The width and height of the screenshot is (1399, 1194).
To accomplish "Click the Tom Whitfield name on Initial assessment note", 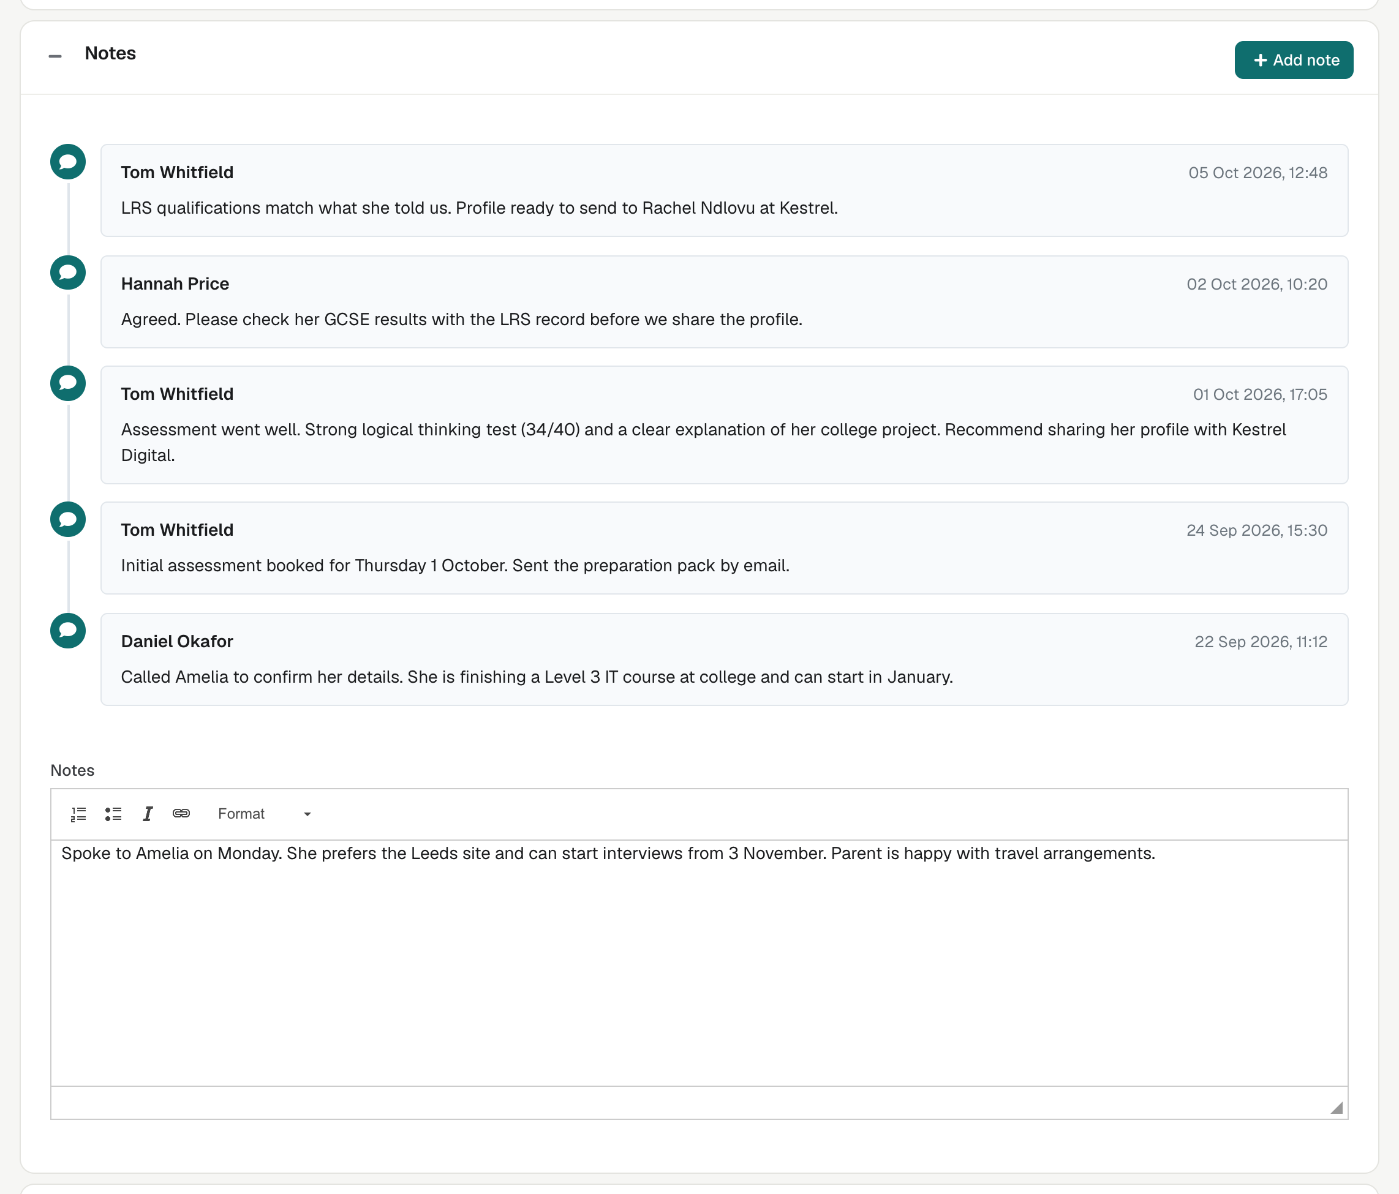I will point(177,530).
